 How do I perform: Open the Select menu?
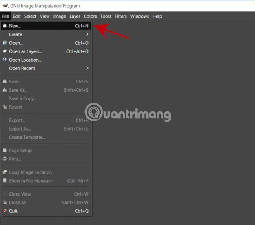(x=30, y=16)
